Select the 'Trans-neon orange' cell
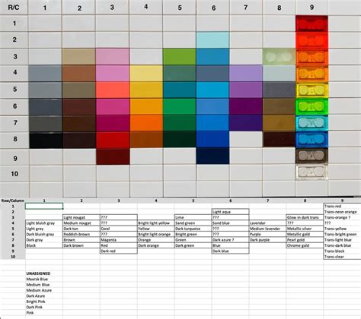 [342, 212]
